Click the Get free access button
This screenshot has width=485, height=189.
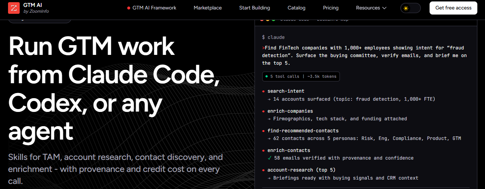(x=453, y=8)
